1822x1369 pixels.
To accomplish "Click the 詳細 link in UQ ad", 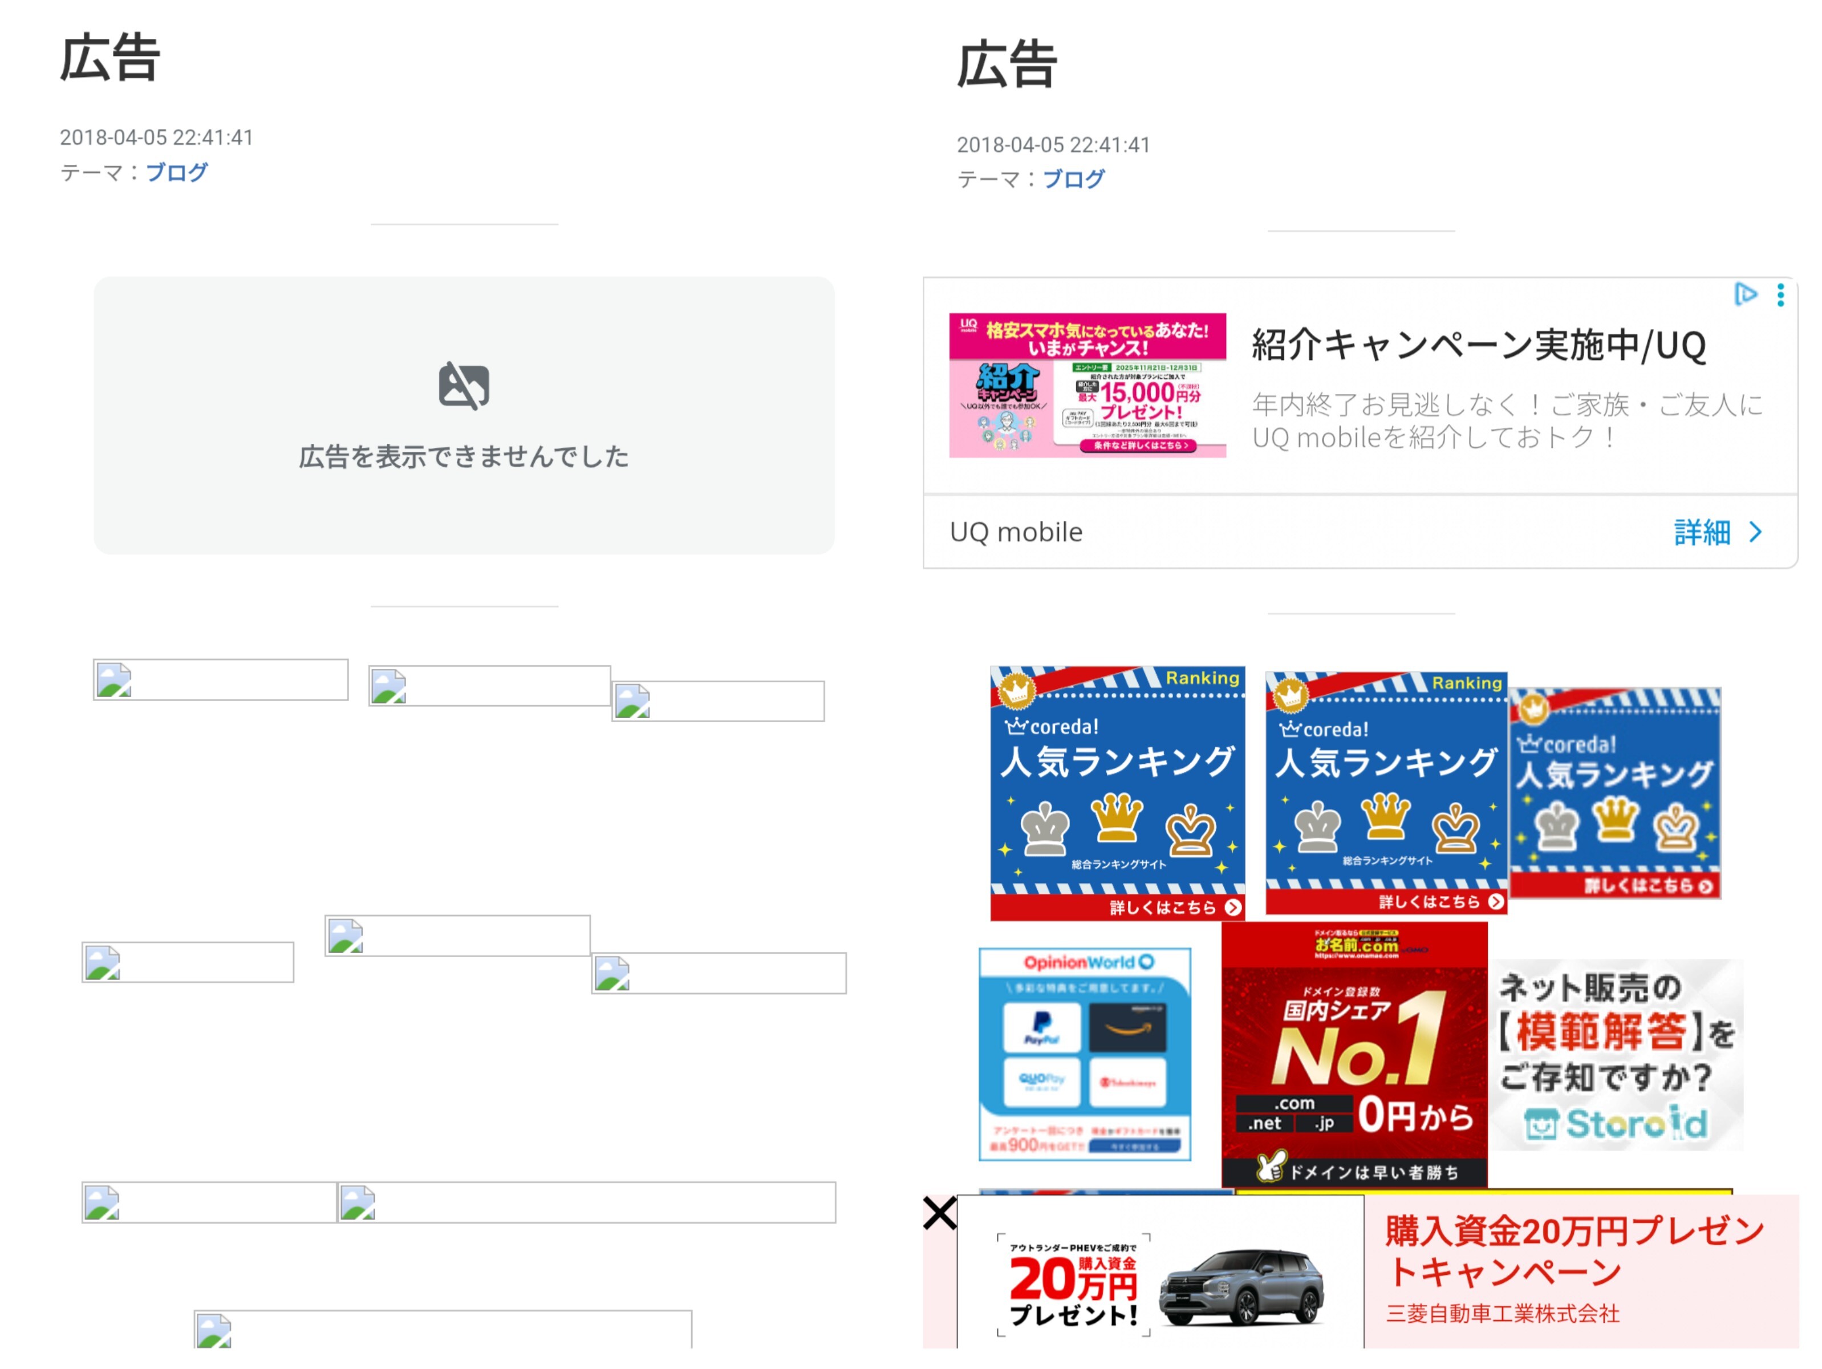I will pyautogui.click(x=1702, y=532).
